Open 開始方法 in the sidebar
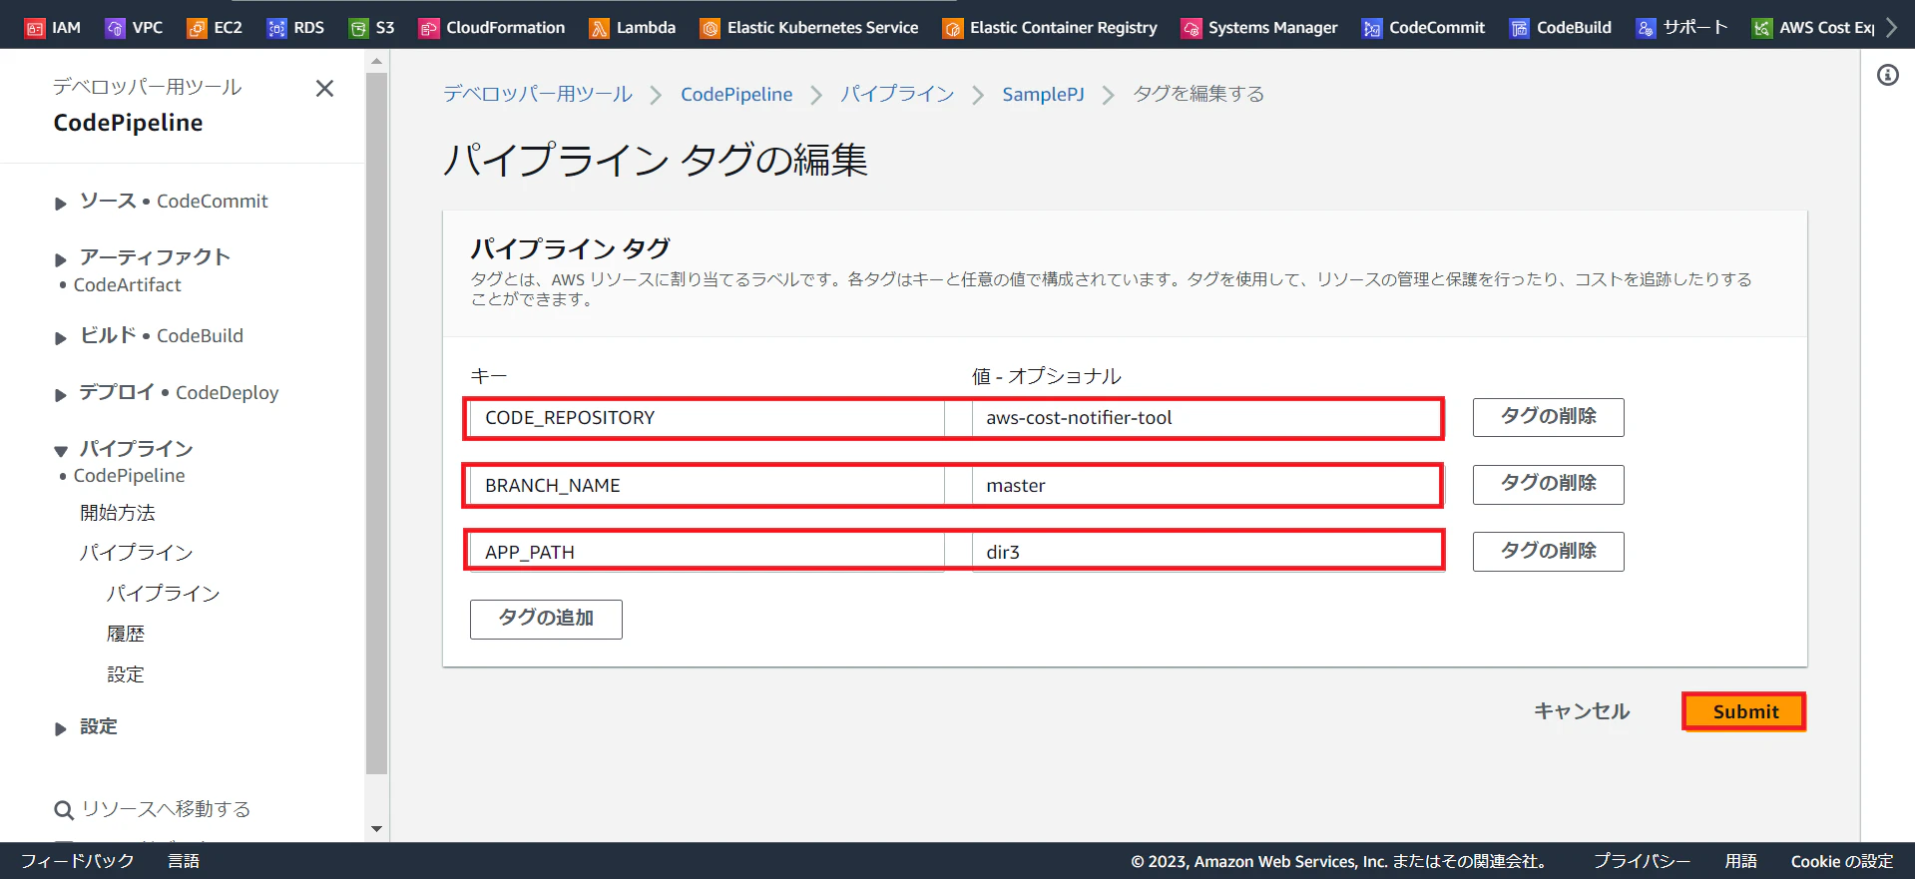 [x=118, y=513]
